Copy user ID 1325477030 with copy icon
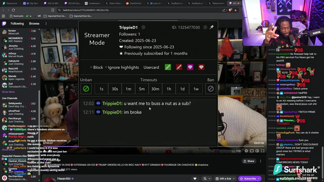Screen dimensions: 324x182 click(205, 27)
